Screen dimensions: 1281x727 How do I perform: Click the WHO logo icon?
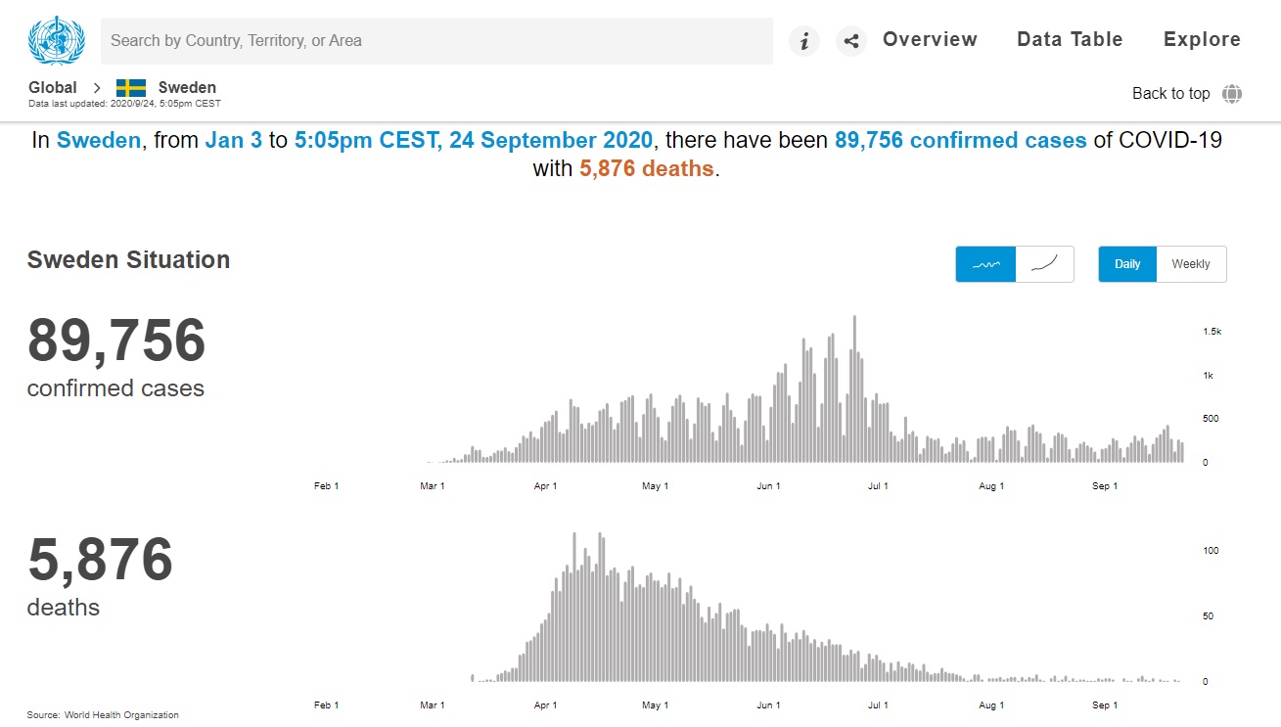coord(58,40)
